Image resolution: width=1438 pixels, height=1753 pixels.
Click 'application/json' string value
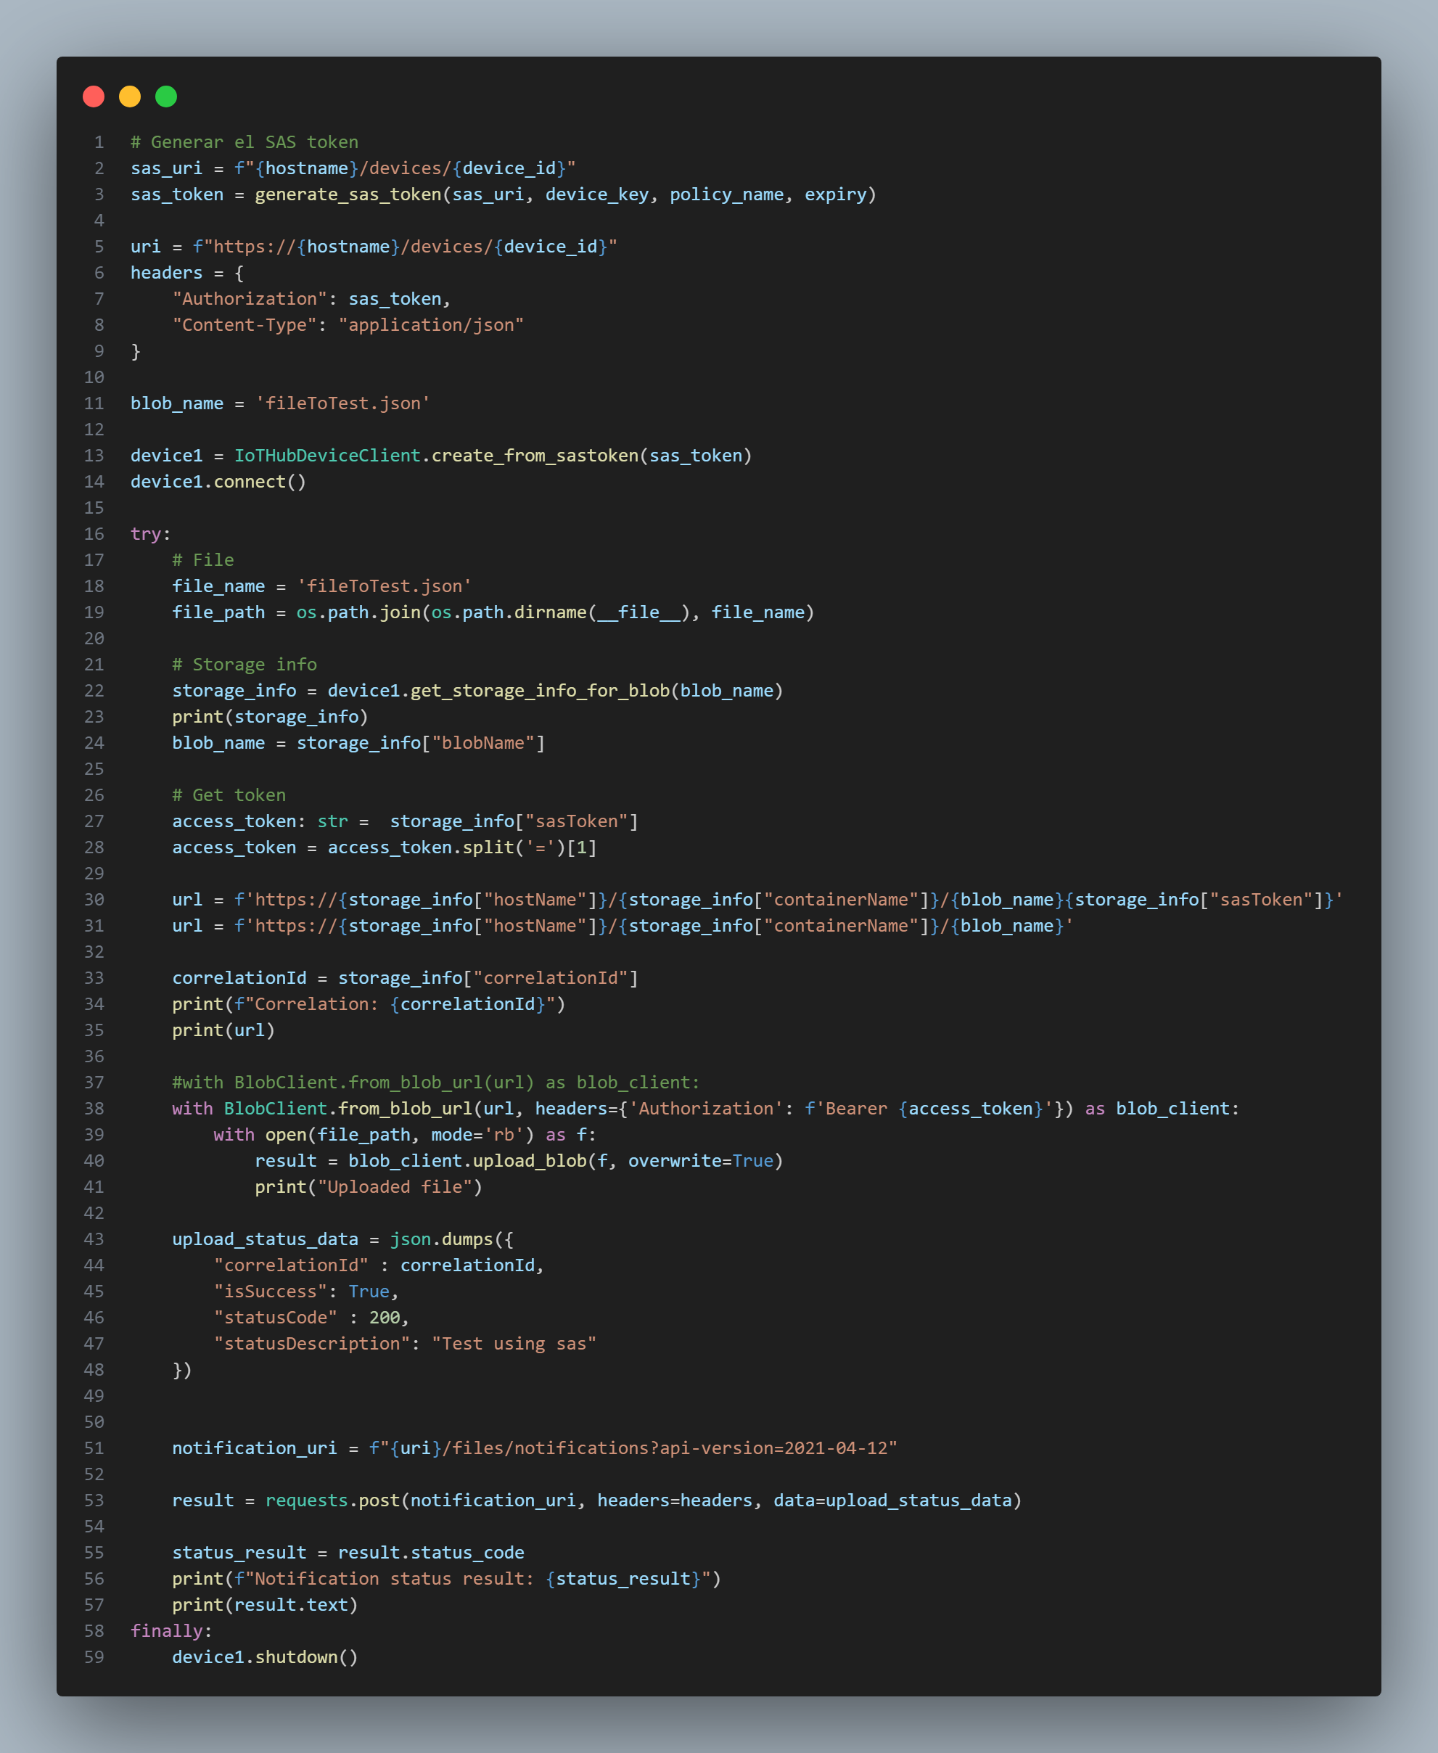pyautogui.click(x=431, y=325)
